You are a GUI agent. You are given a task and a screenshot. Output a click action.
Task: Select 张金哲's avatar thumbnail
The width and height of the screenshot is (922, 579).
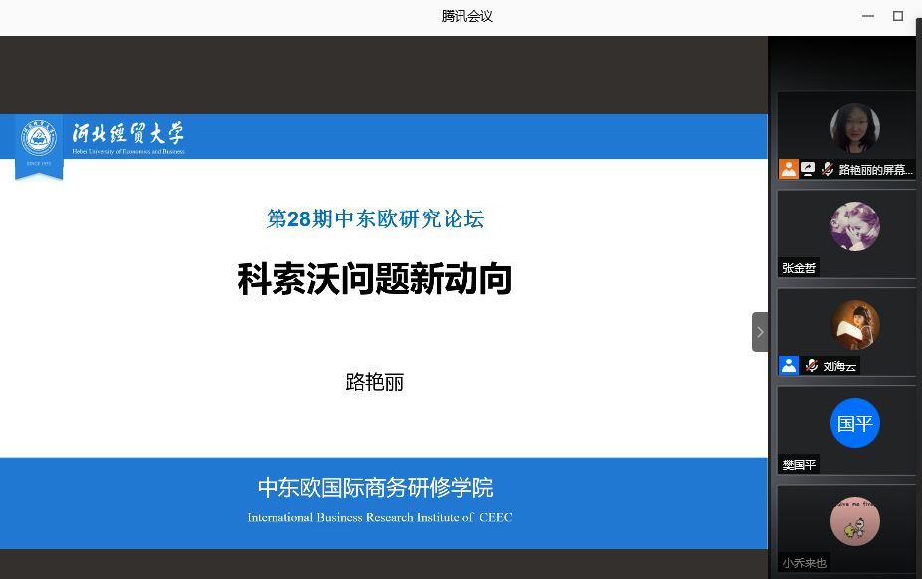(x=854, y=226)
